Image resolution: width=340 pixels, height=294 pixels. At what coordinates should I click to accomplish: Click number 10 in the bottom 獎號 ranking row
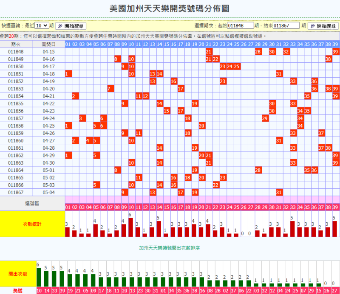pyautogui.click(x=39, y=291)
